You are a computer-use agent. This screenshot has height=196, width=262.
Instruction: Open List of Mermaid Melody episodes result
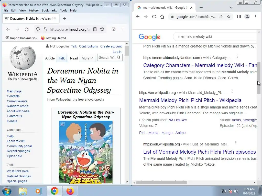pos(200,152)
